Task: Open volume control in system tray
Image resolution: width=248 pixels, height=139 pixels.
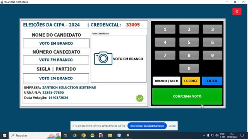Action: tap(217, 136)
